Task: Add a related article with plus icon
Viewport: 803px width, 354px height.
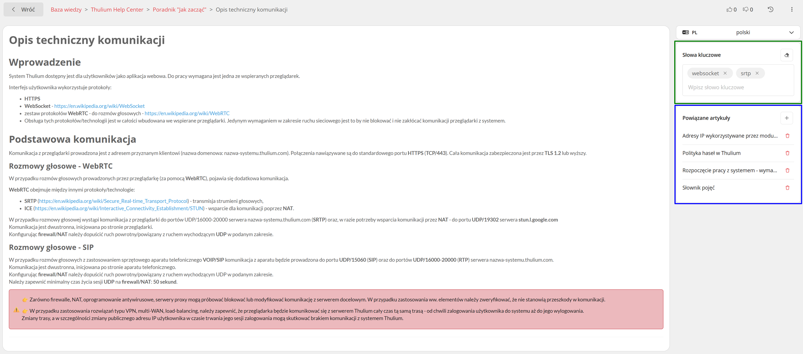Action: pyautogui.click(x=787, y=118)
